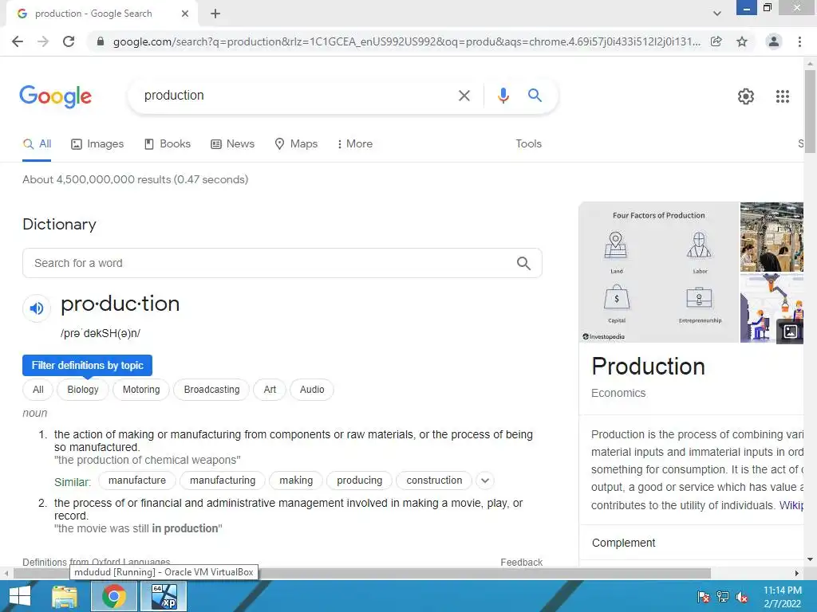Filter definitions by Broadcasting
The height and width of the screenshot is (612, 817).
point(211,390)
